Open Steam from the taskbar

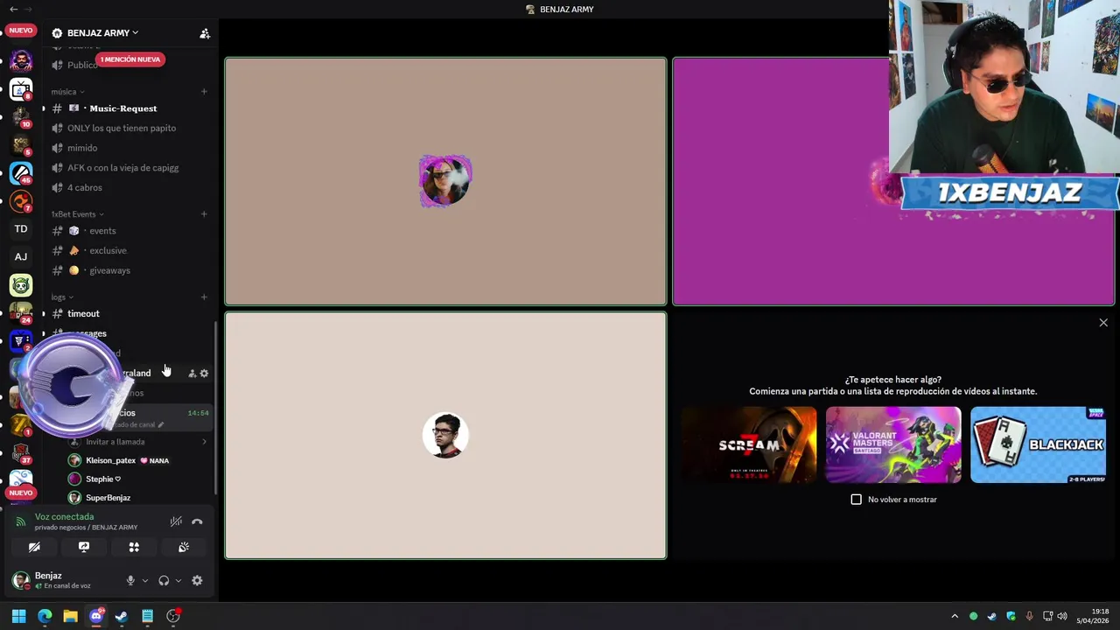coord(122,617)
